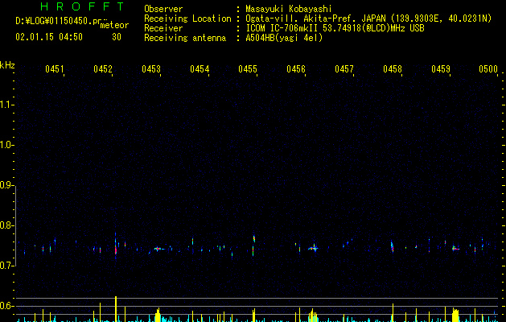Click the Ogata-vill. Akita-Pref. JAPAN location text
Viewport: 506px width, 322px height.
(316, 19)
